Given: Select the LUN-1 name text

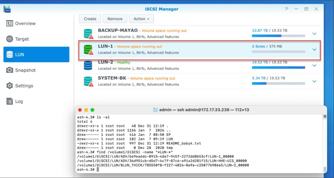Looking at the screenshot, I should (x=105, y=46).
